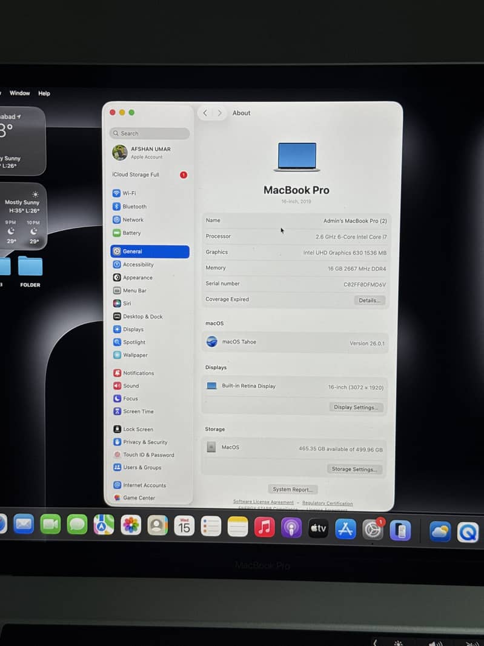Open Software License Agreement link
The image size is (484, 646).
point(264,502)
